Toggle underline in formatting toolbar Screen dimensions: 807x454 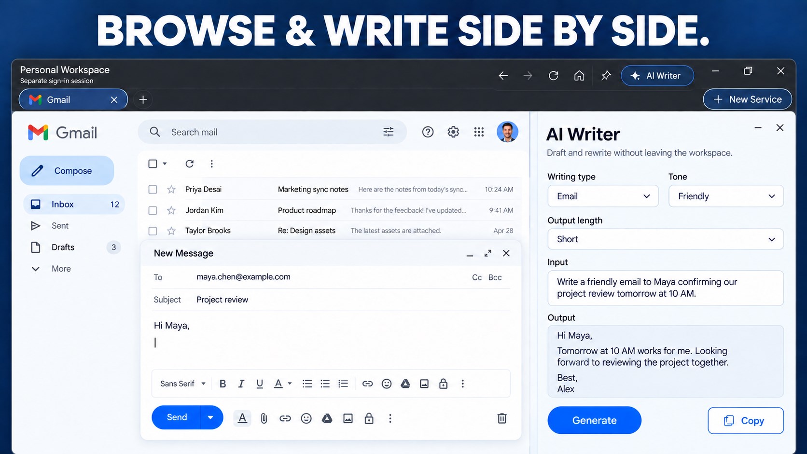(x=260, y=384)
